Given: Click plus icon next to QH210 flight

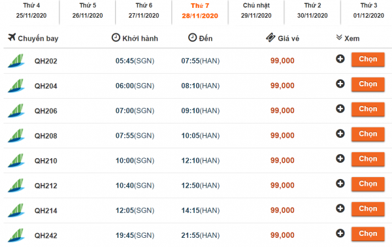Looking at the screenshot, I should [x=340, y=159].
